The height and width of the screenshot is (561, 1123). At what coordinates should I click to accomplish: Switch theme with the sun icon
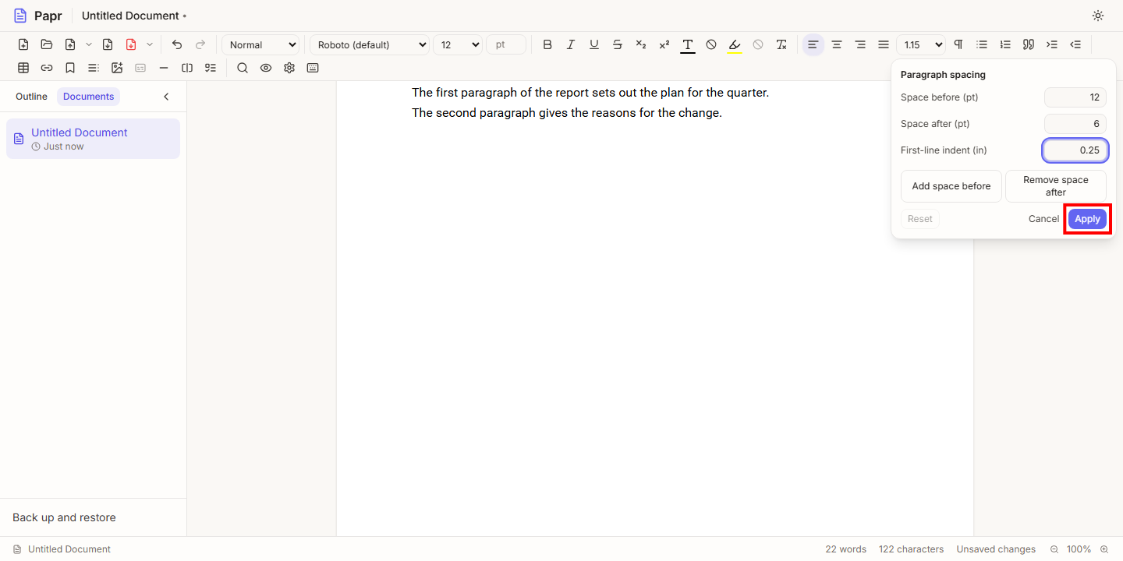(1098, 16)
